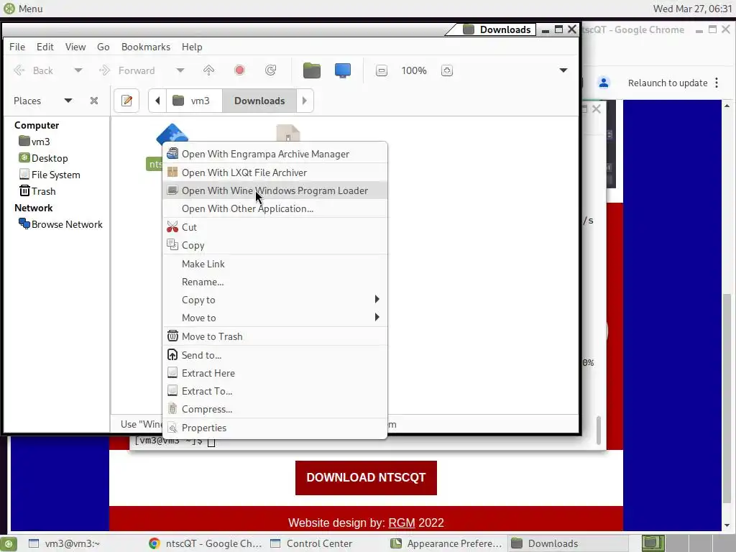The width and height of the screenshot is (736, 552).
Task: Open the Help menu
Action: [x=192, y=47]
